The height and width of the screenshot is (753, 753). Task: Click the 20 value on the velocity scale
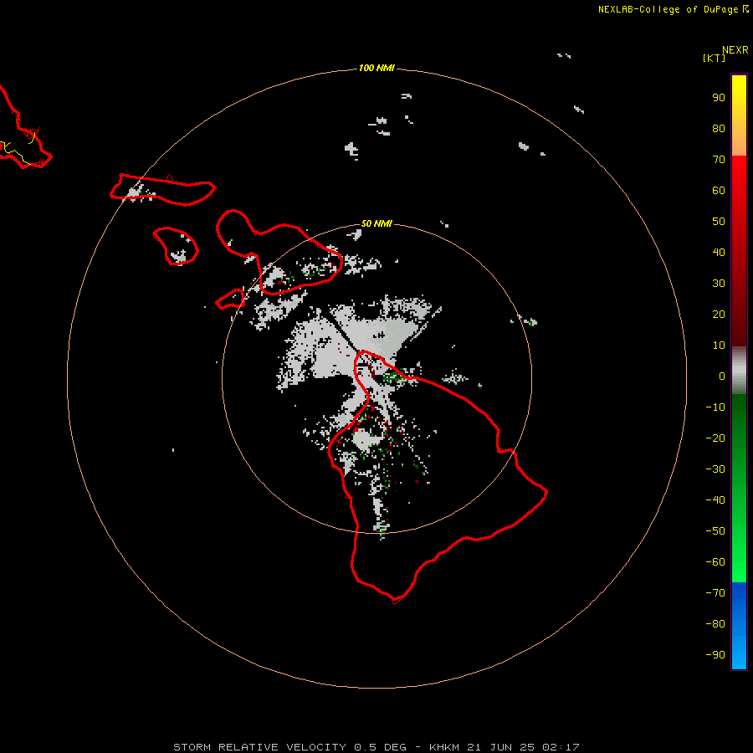[719, 314]
